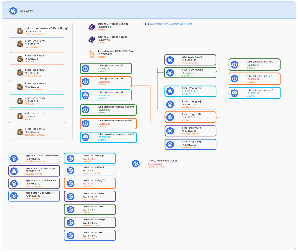Click the coredns-77f7cc69db-5nmxq CoreDNS icon

(92, 27)
